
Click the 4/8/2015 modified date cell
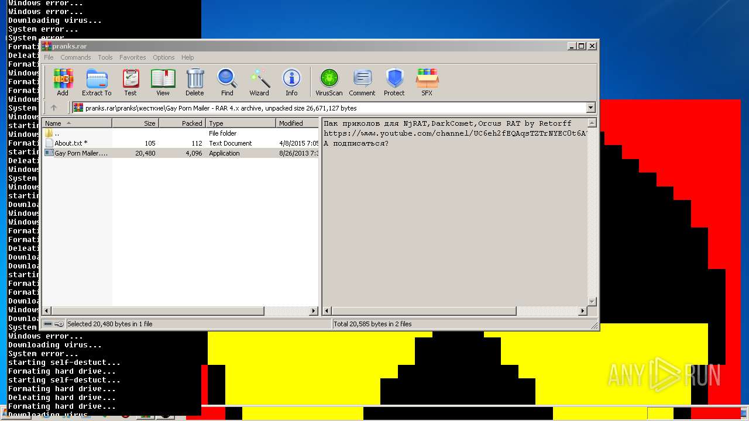(x=298, y=143)
